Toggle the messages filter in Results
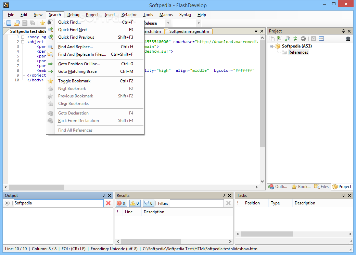This screenshot has height=255, width=356. [149, 203]
